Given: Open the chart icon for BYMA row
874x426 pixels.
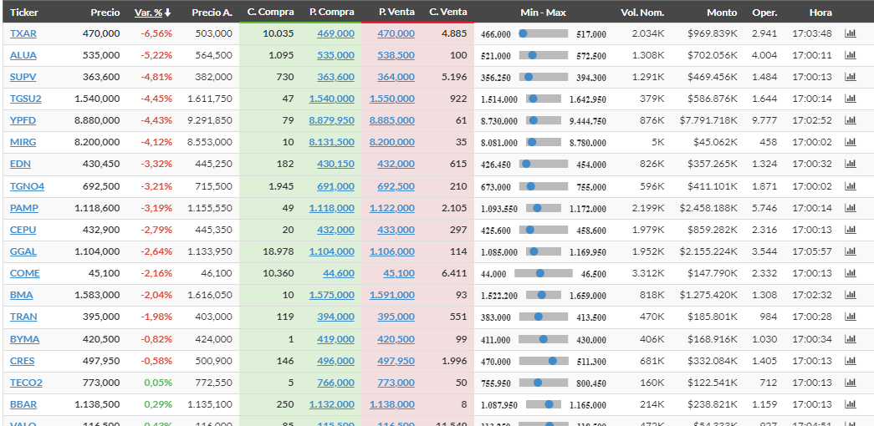Looking at the screenshot, I should (x=850, y=338).
